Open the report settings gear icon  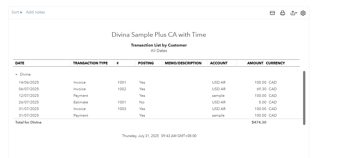pos(303,13)
